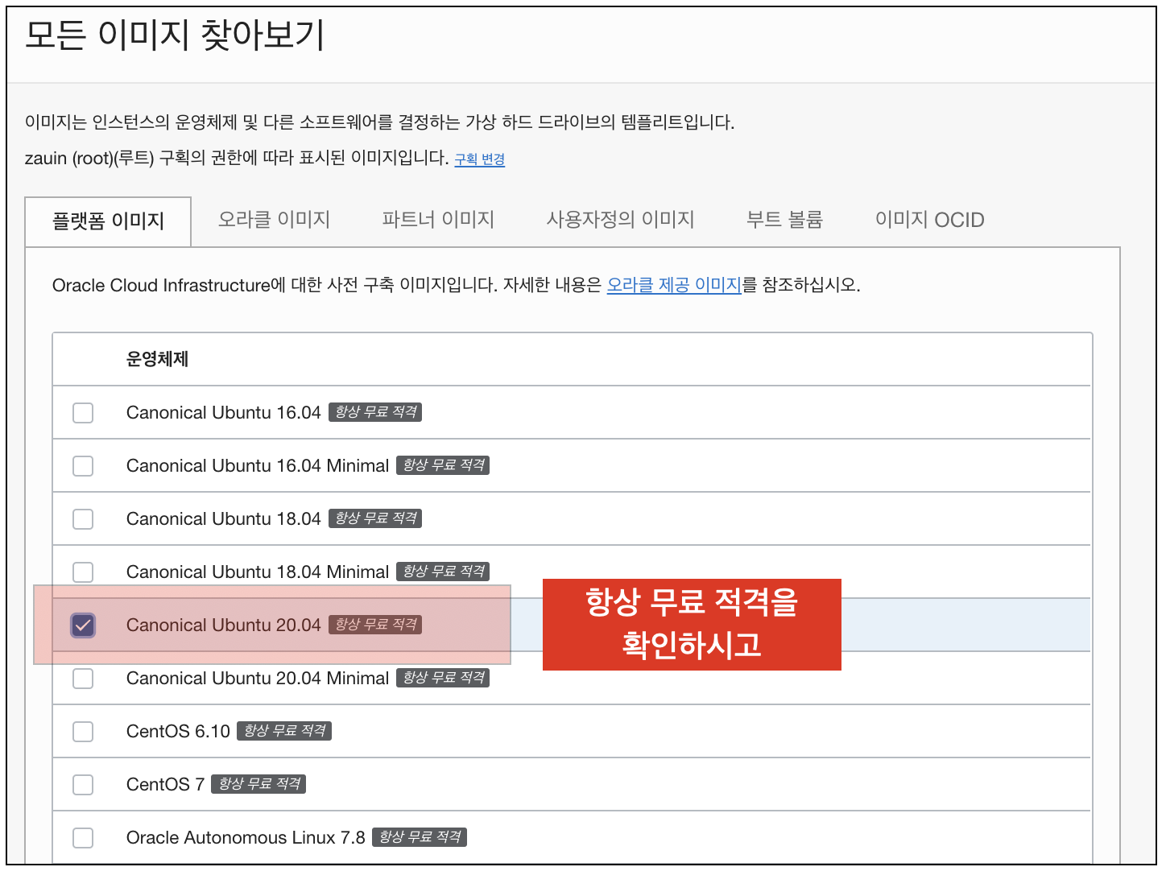Click 항상 무료 적격 badge on CentOS 6.10
Image resolution: width=1166 pixels, height=871 pixels.
284,731
